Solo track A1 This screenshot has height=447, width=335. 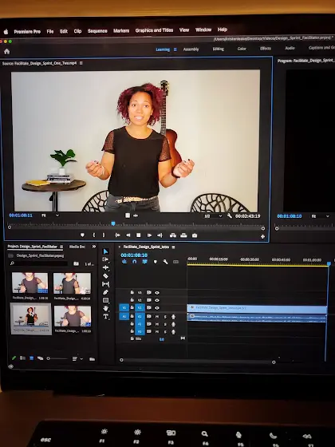point(165,317)
